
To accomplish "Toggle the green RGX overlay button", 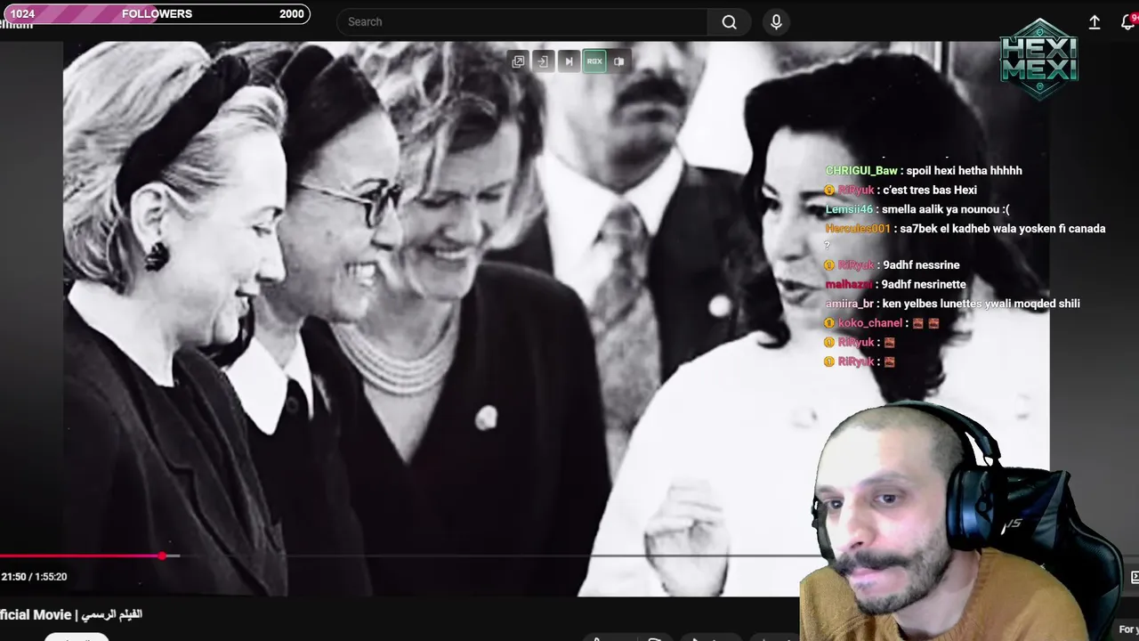I will pyautogui.click(x=594, y=61).
